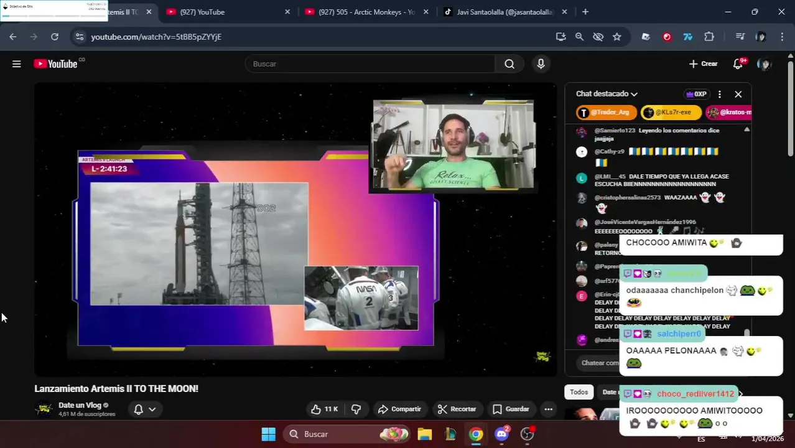Open the red circular extension icon
This screenshot has height=448, width=795.
click(x=667, y=37)
